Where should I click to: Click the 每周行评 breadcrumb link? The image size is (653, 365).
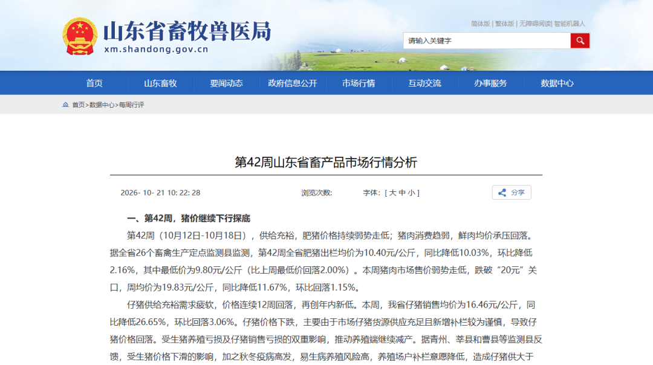point(132,105)
